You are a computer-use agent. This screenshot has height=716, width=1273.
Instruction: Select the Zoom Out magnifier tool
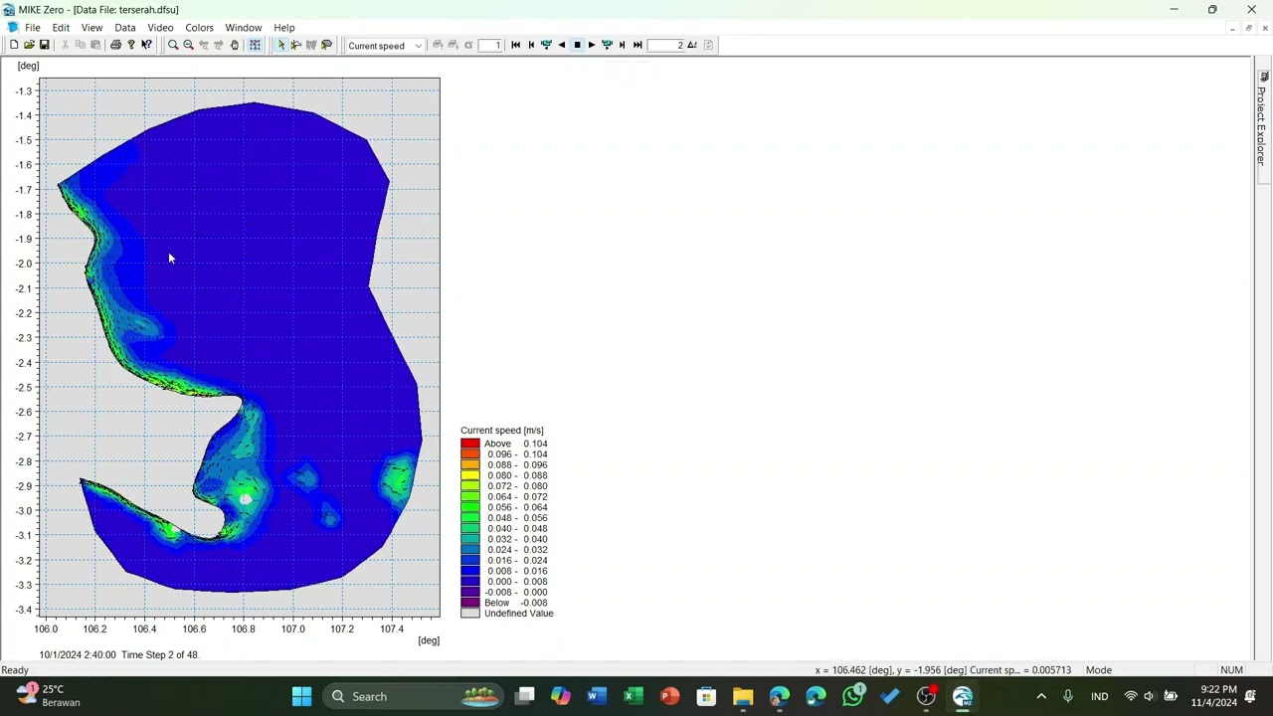point(188,45)
